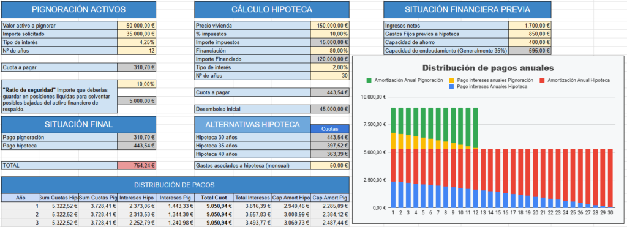The height and width of the screenshot is (227, 627).
Task: Click the Total Cuot column header
Action: pos(214,198)
